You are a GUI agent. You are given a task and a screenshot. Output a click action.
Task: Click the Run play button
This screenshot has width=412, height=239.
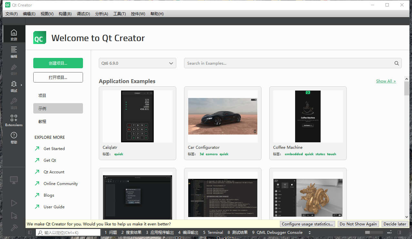coord(14,203)
